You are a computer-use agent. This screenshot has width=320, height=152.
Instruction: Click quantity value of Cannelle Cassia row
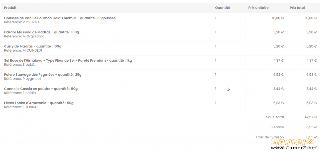click(216, 89)
